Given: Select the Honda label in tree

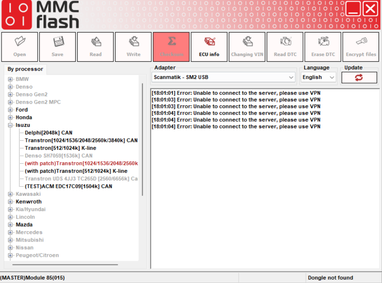Looking at the screenshot, I should pos(24,117).
